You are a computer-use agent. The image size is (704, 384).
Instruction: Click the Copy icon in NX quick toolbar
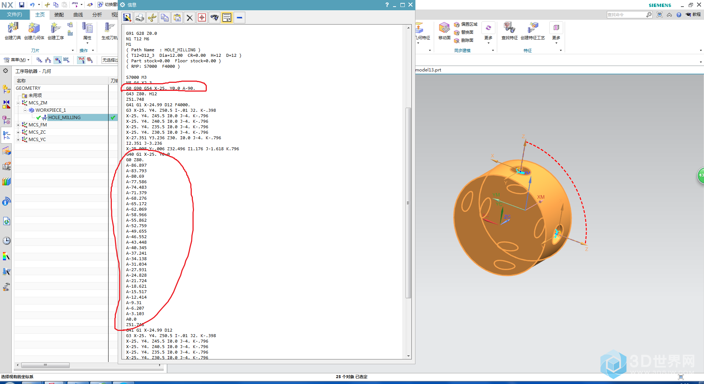pos(56,5)
